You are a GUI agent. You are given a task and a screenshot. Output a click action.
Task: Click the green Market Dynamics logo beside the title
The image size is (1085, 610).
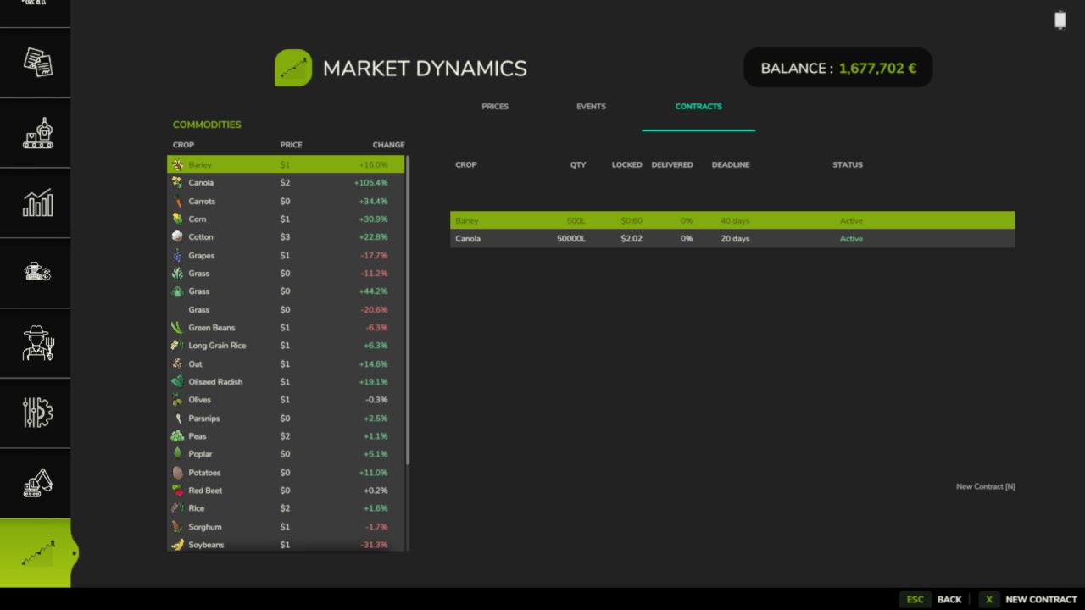click(x=293, y=68)
